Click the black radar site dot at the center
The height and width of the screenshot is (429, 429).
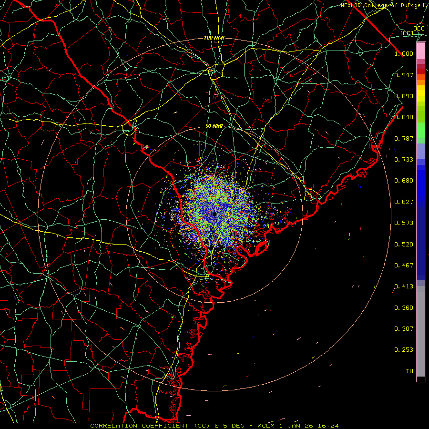pos(214,214)
